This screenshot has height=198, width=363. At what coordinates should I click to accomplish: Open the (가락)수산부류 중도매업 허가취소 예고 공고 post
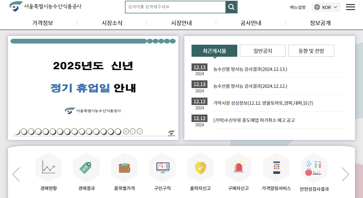click(254, 120)
